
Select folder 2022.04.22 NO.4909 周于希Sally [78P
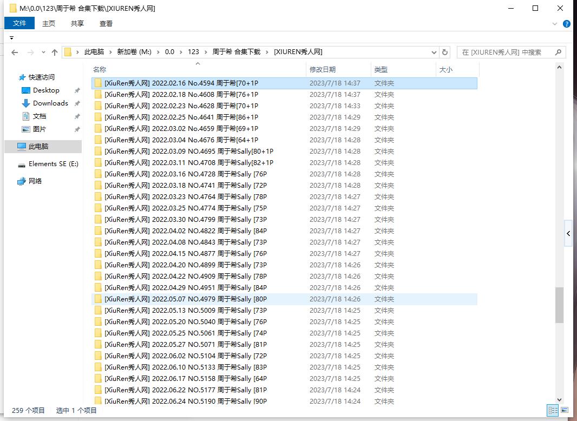tap(284, 277)
